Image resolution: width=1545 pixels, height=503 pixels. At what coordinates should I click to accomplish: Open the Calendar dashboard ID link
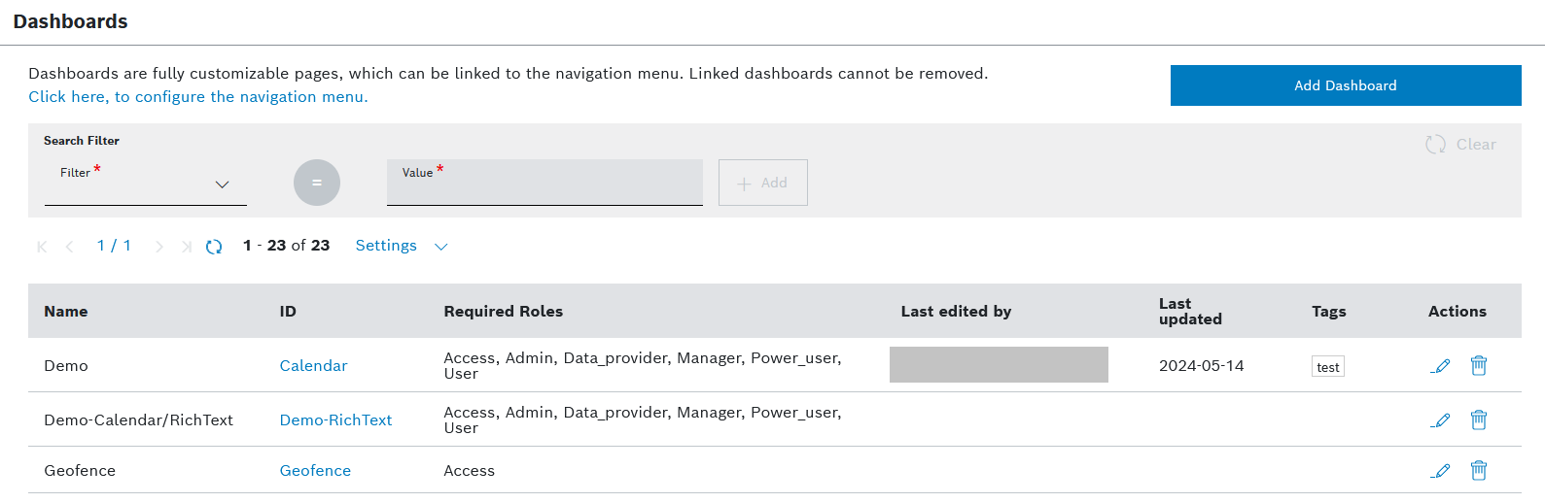[313, 366]
